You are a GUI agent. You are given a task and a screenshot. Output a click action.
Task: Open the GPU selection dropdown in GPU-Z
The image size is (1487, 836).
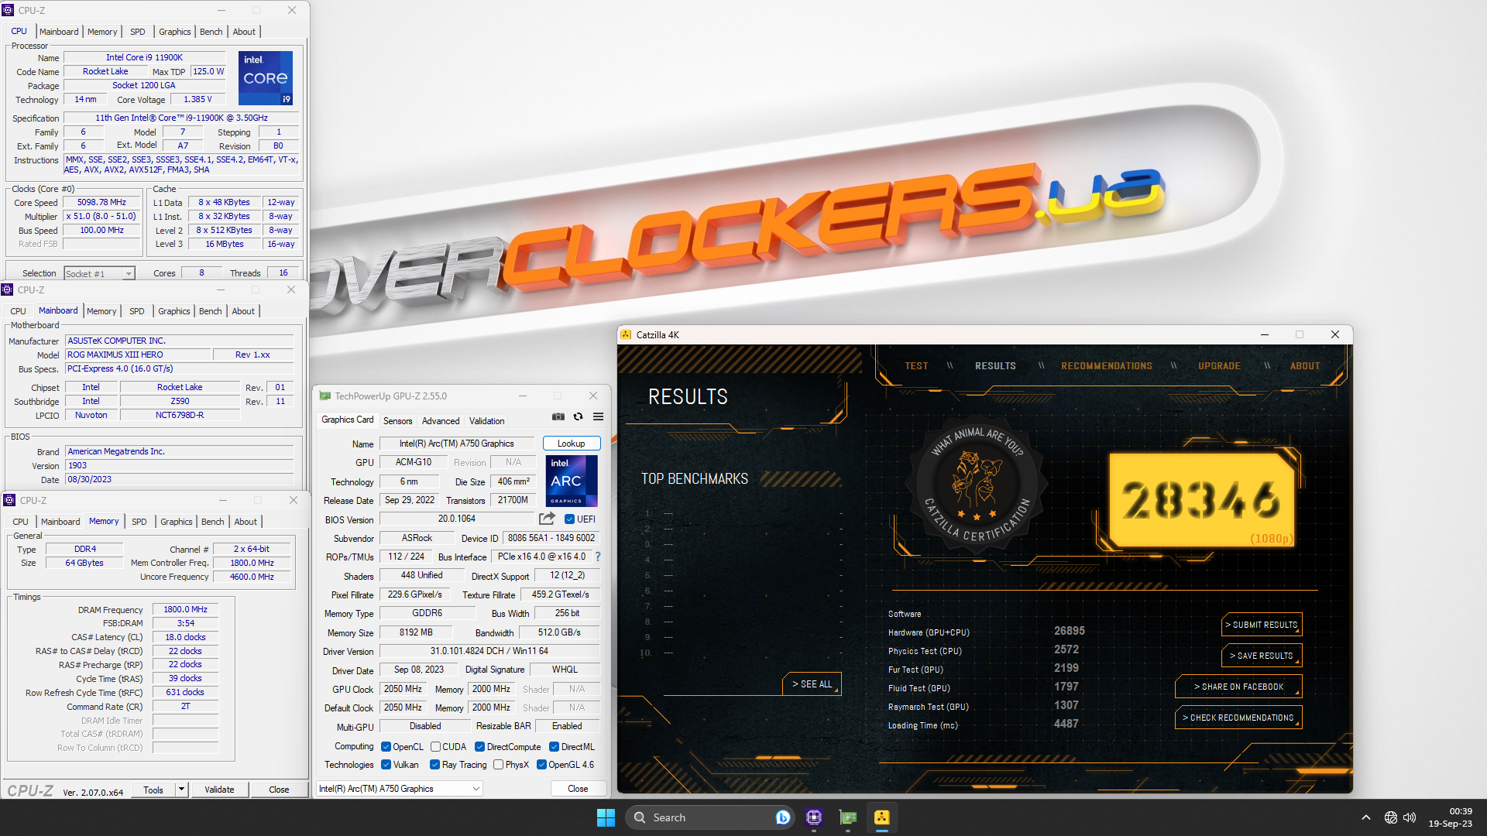tap(400, 789)
